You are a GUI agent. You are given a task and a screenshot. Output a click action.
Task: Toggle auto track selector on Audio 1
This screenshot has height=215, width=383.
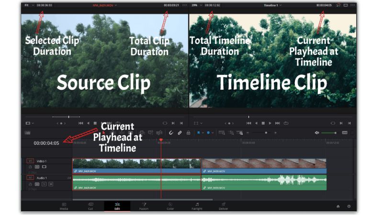(x=37, y=184)
